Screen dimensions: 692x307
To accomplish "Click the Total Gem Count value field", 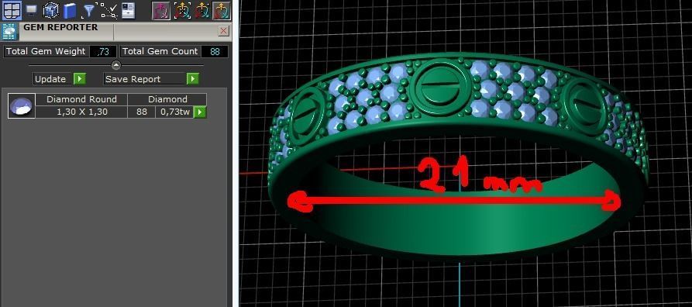I will pos(215,51).
